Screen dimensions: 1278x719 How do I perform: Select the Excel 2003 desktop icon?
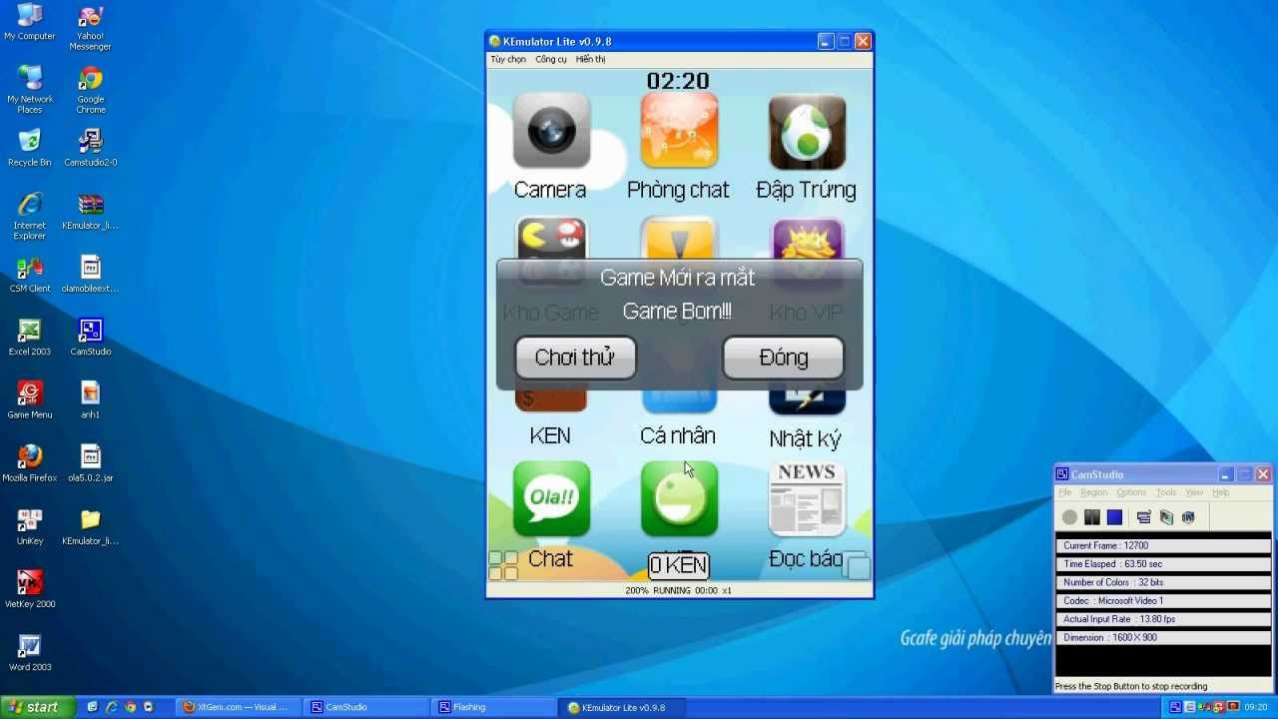coord(30,337)
